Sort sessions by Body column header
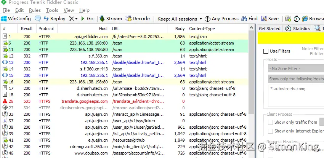 pyautogui.click(x=177, y=29)
